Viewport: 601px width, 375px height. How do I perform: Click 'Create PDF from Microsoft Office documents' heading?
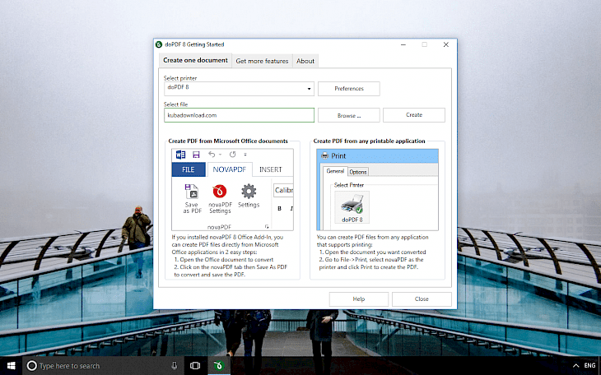tap(228, 141)
